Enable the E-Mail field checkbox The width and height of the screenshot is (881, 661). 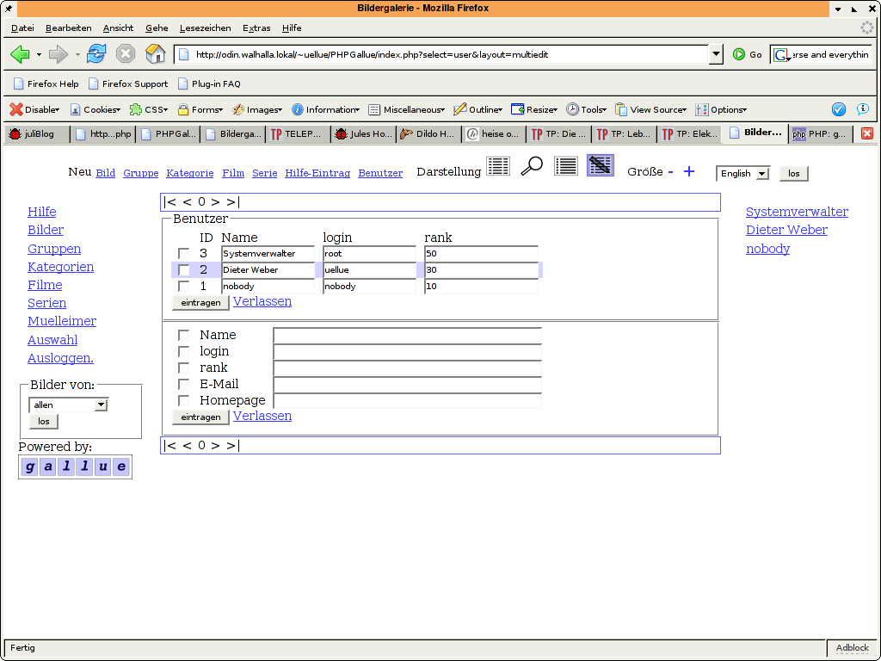tap(183, 385)
